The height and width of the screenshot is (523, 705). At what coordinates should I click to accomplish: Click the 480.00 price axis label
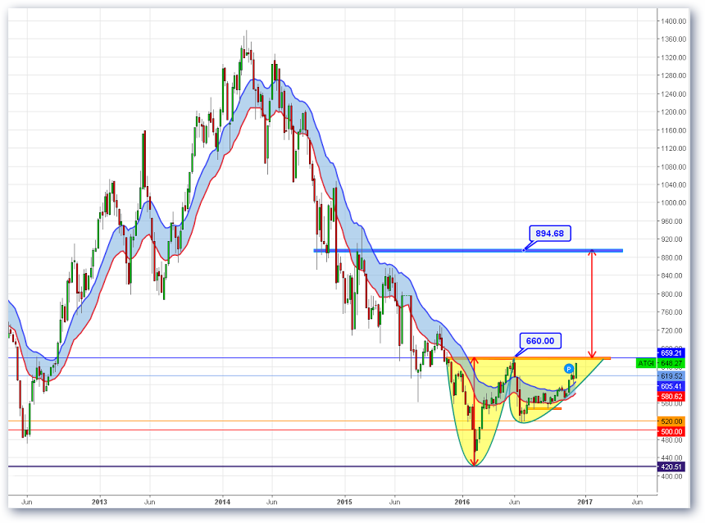pyautogui.click(x=673, y=440)
